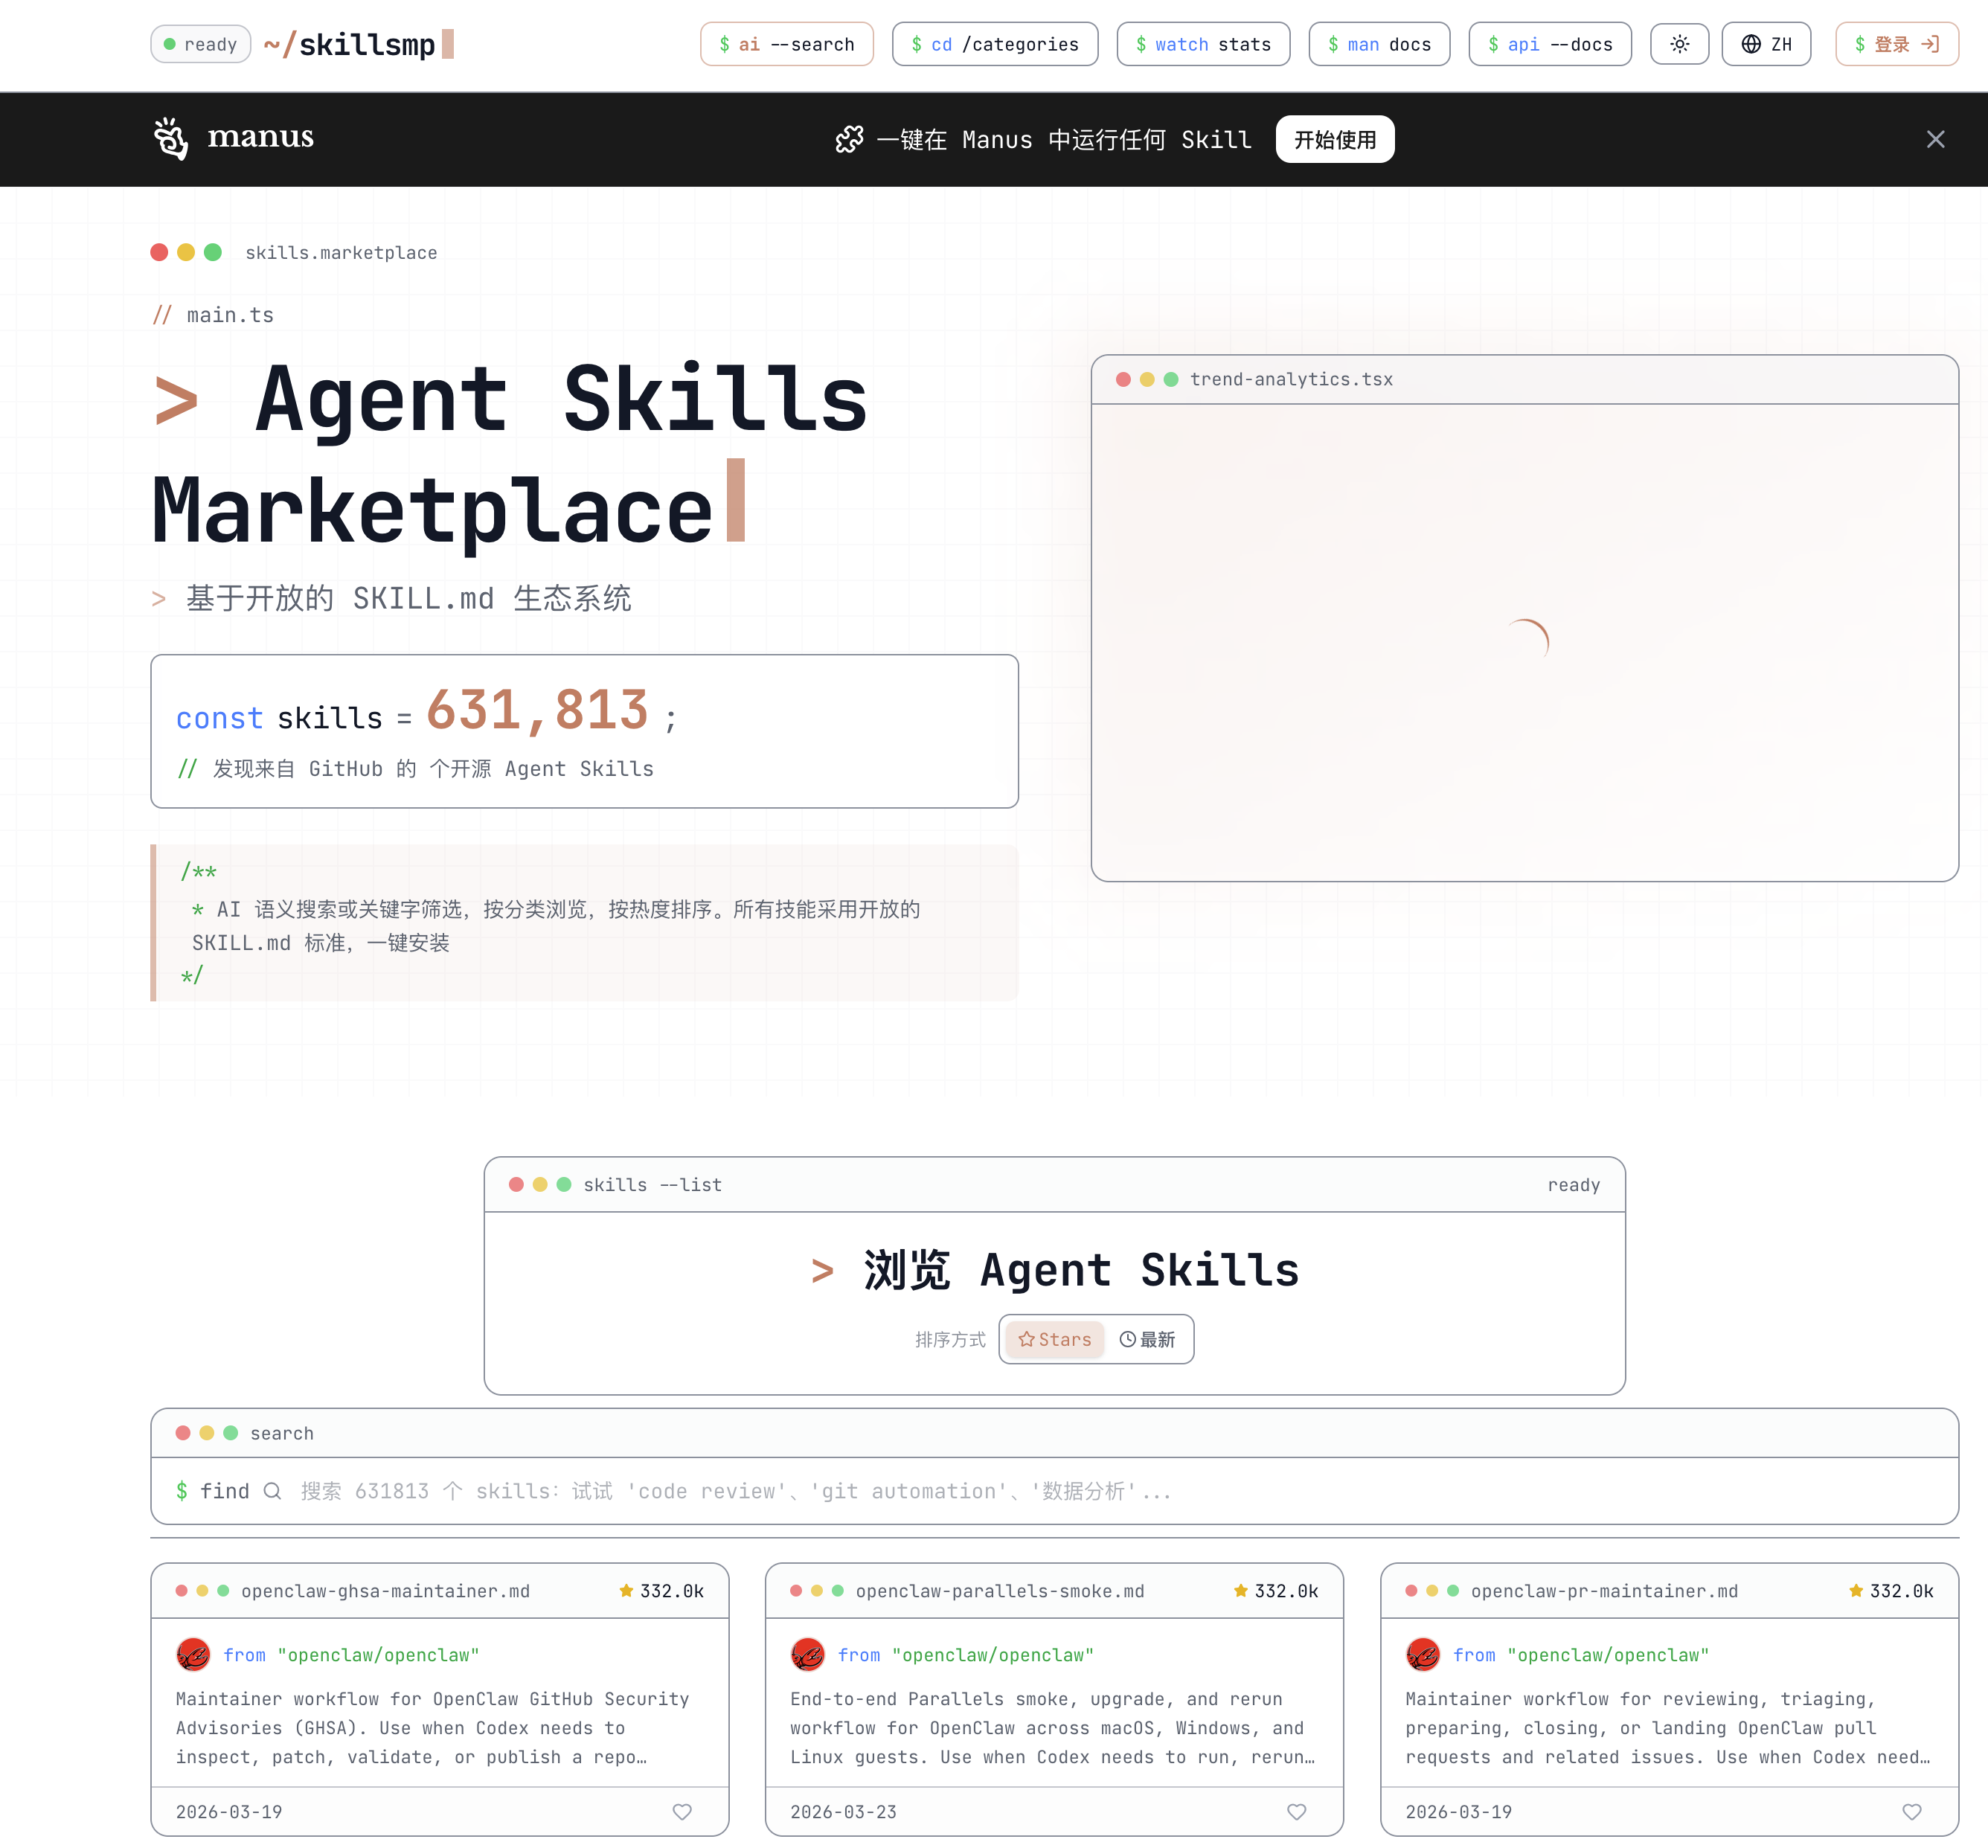Heart the openclaw-pr-maintainer skill card
The width and height of the screenshot is (1988, 1848).
[1911, 1812]
